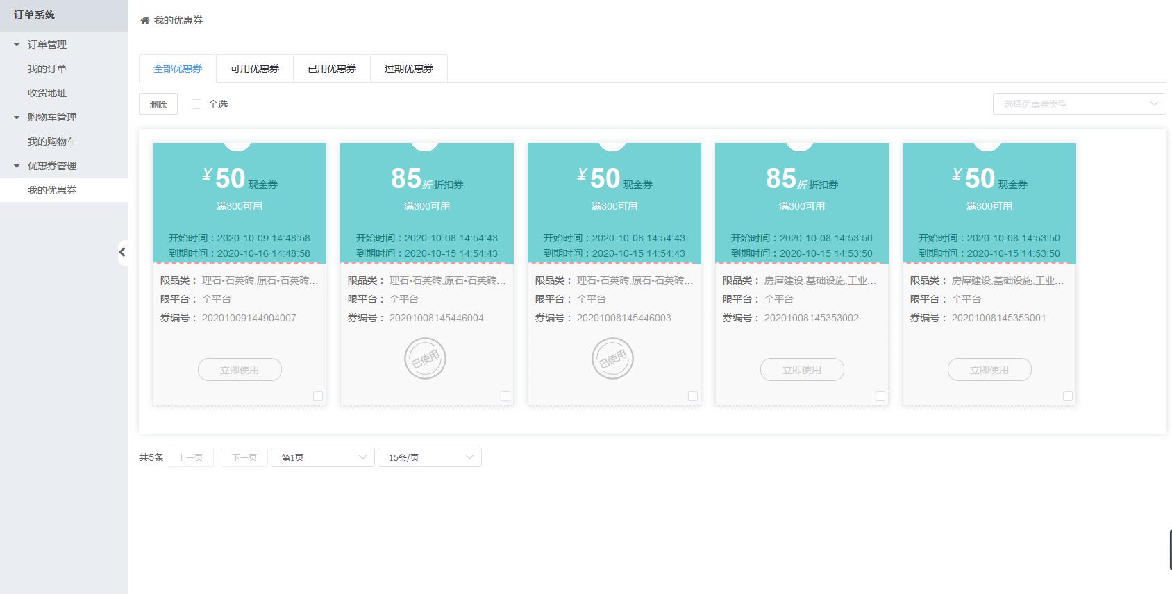This screenshot has height=594, width=1172.
Task: Collapse the 购物车管理 tree group
Action: pos(17,117)
